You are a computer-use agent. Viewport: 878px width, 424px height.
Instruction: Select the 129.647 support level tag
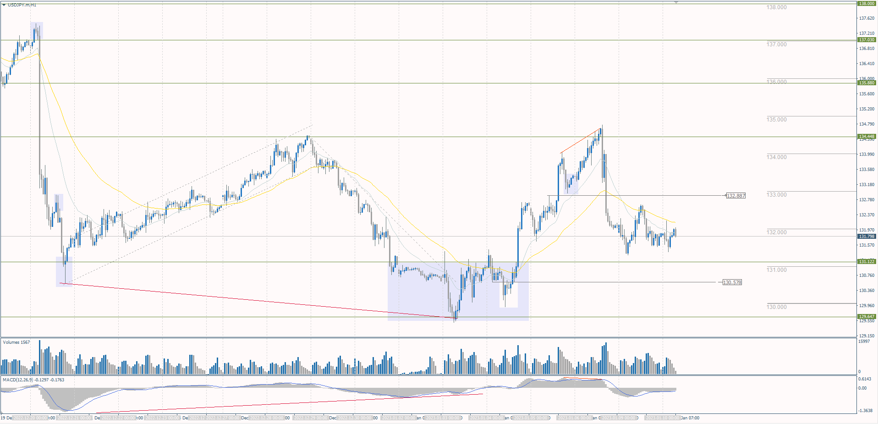867,317
